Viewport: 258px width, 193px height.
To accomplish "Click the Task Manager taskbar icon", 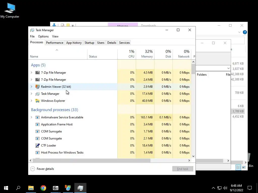I will [80, 188].
